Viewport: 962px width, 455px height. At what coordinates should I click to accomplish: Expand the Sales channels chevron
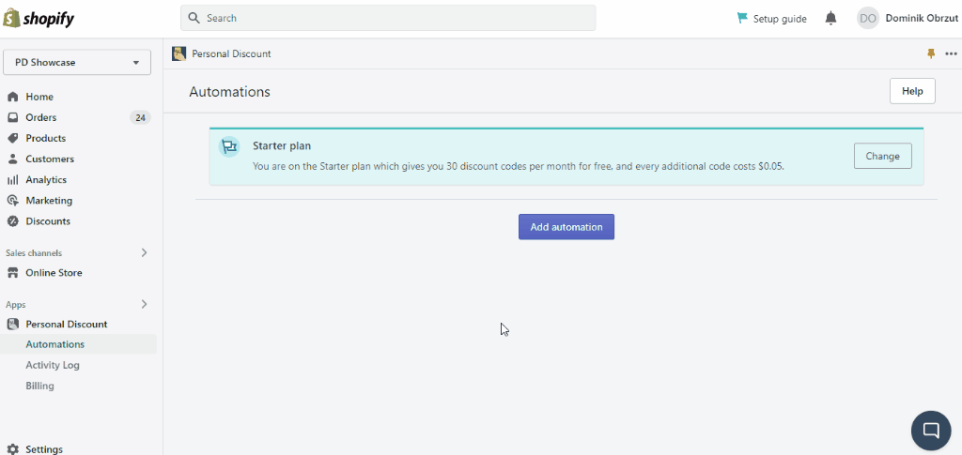[x=144, y=252]
